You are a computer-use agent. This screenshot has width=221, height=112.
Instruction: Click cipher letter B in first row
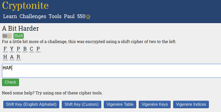25,49
